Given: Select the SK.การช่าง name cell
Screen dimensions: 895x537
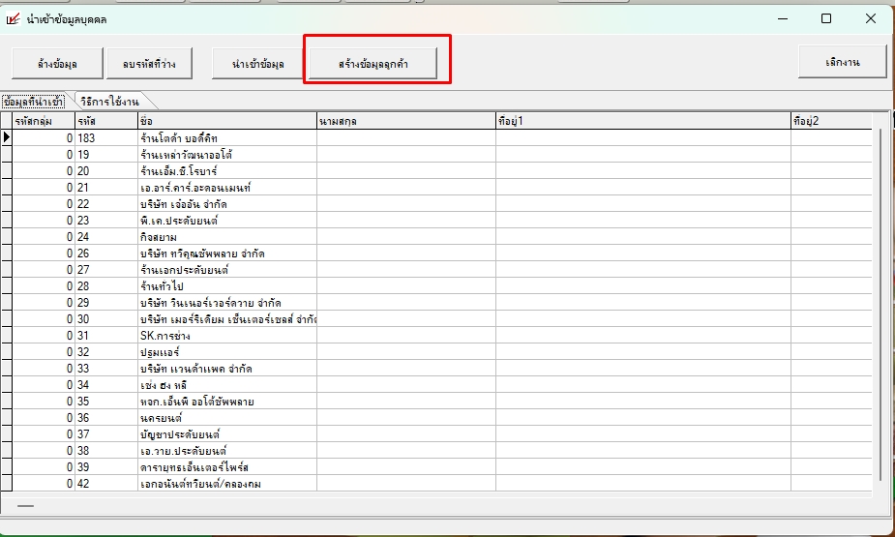Looking at the screenshot, I should 225,336.
